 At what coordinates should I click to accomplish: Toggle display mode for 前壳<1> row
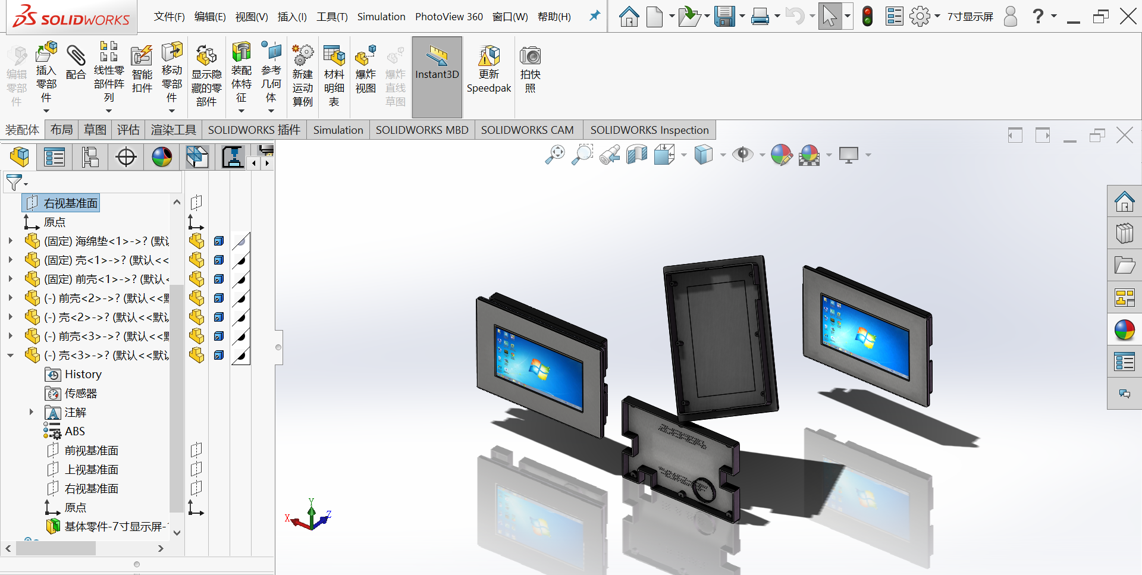[x=219, y=279]
